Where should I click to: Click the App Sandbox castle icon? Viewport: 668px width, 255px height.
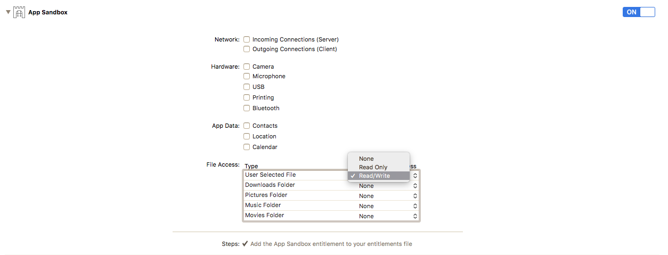coord(19,12)
